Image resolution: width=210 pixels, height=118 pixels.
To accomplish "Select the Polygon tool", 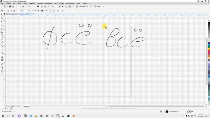I will pos(2,42).
